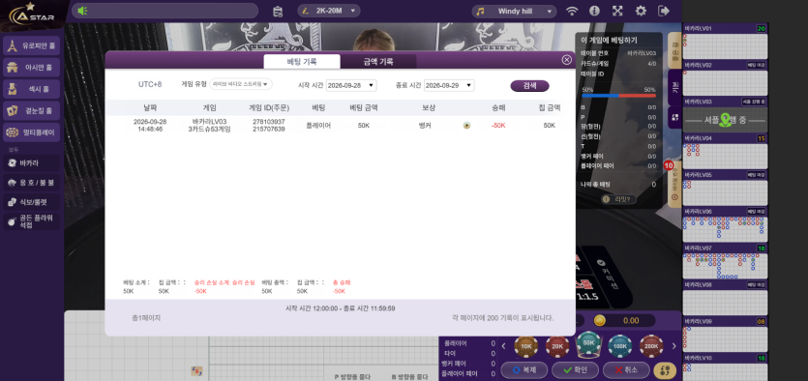Switch to the 금액 기록 tab
The width and height of the screenshot is (808, 381).
[x=378, y=61]
